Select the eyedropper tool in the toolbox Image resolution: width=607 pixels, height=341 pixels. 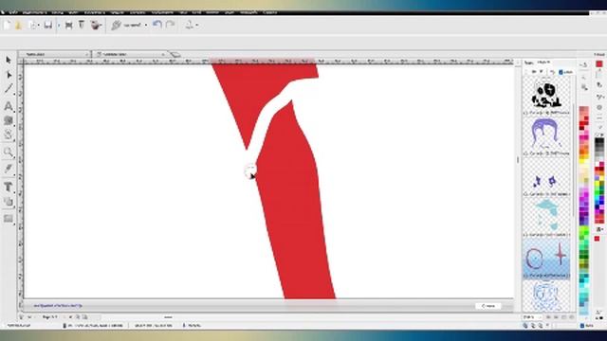pyautogui.click(x=9, y=169)
